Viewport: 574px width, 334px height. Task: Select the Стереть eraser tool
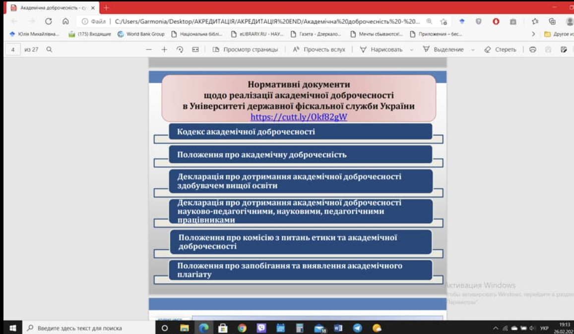point(500,50)
